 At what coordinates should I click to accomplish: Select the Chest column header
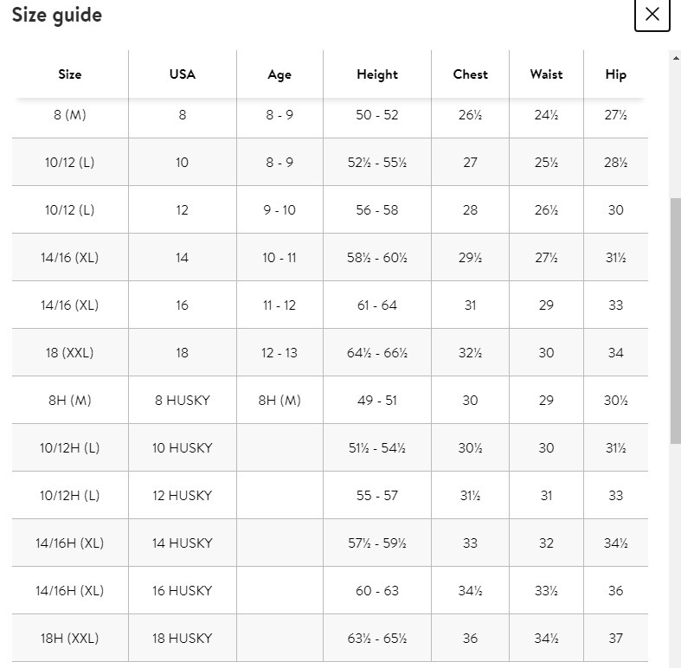click(470, 74)
